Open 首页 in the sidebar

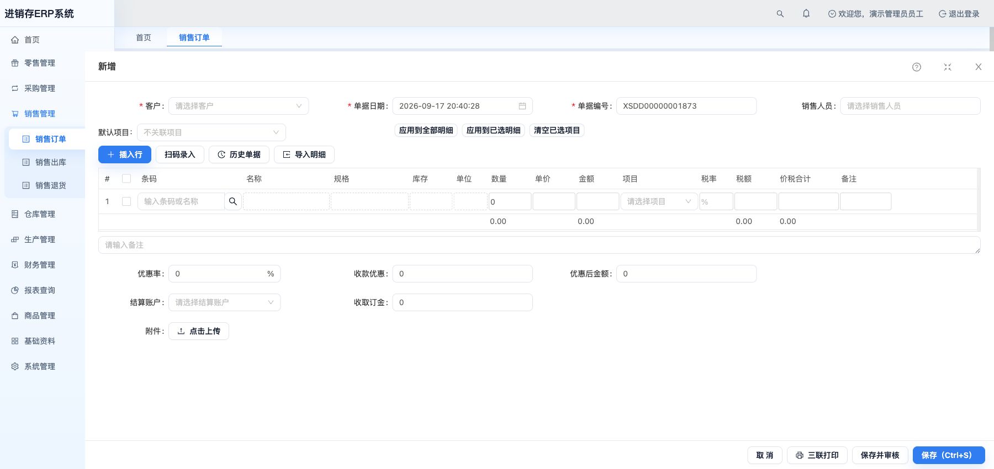pos(32,40)
